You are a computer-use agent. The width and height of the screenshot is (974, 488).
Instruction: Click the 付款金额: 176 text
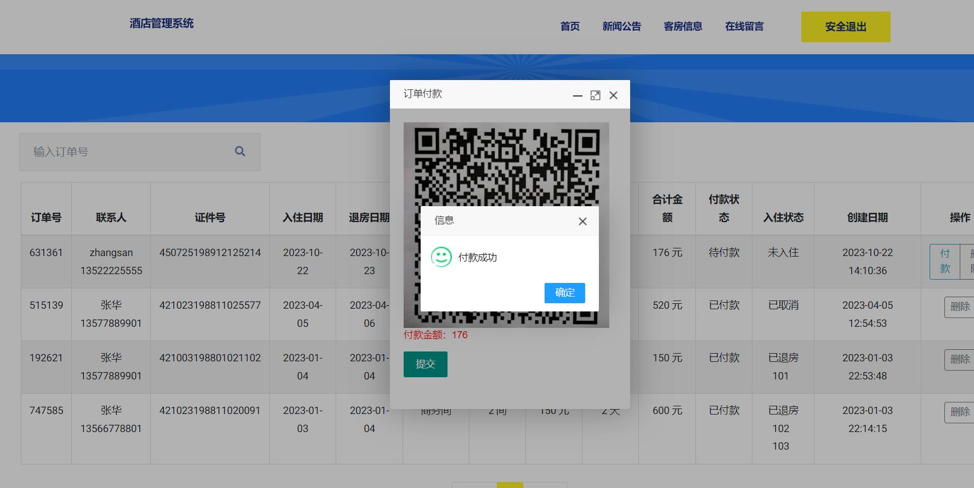coord(435,335)
